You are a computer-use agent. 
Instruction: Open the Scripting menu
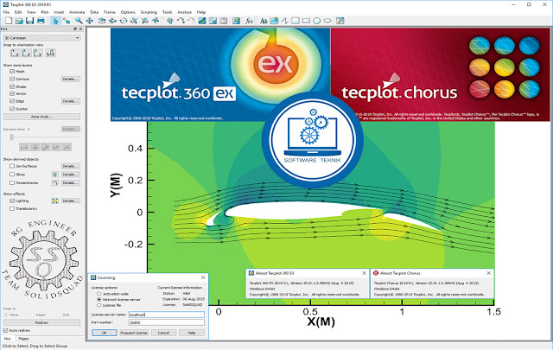[149, 12]
